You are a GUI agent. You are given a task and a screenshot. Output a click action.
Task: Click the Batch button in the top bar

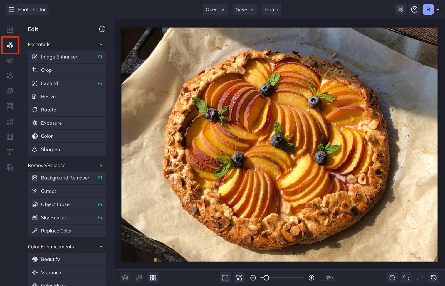tap(271, 9)
